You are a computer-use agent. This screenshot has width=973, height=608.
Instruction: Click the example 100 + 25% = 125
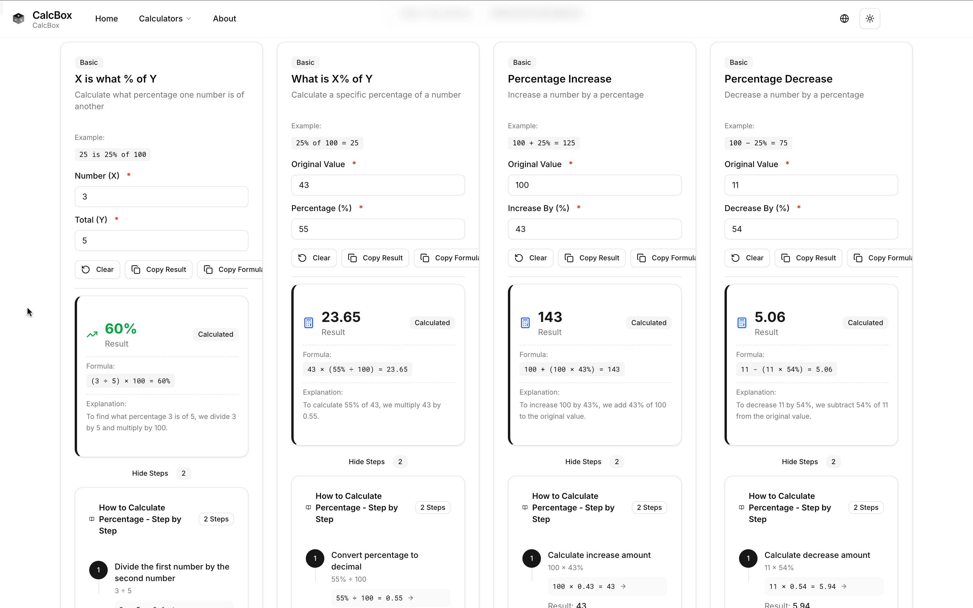point(544,143)
